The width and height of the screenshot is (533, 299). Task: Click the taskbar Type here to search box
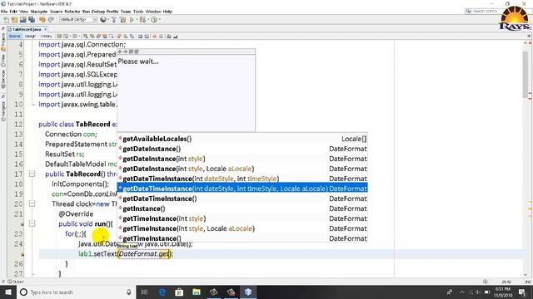(76, 292)
